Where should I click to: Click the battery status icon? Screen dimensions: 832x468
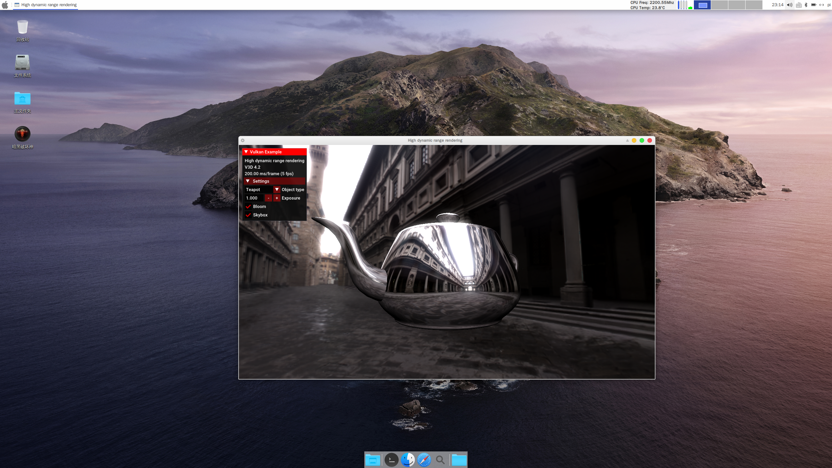point(814,5)
